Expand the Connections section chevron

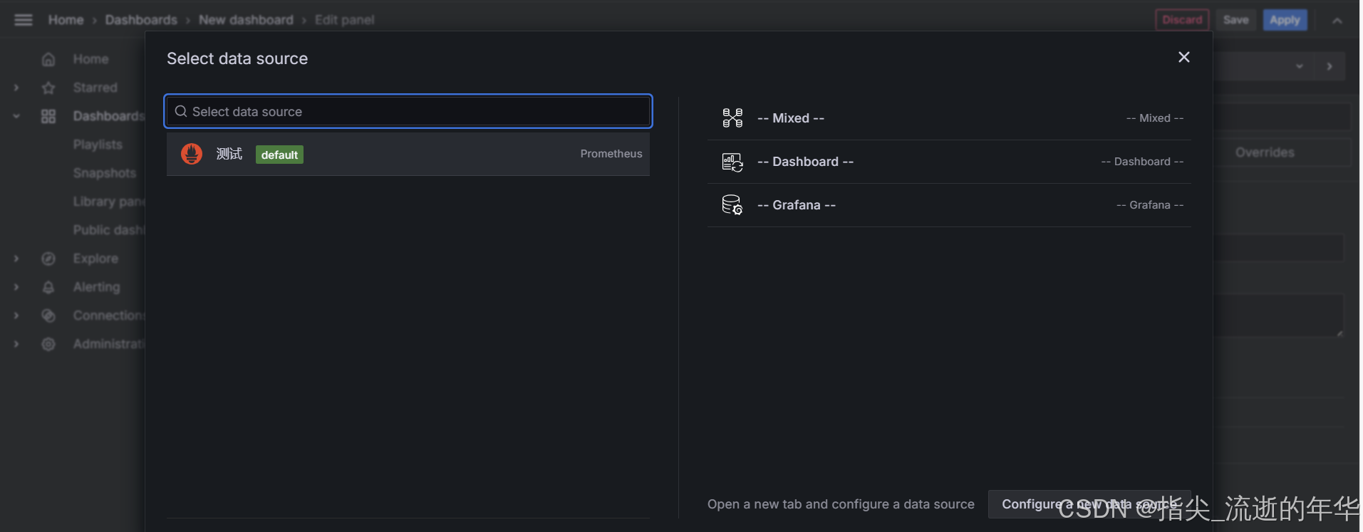16,315
